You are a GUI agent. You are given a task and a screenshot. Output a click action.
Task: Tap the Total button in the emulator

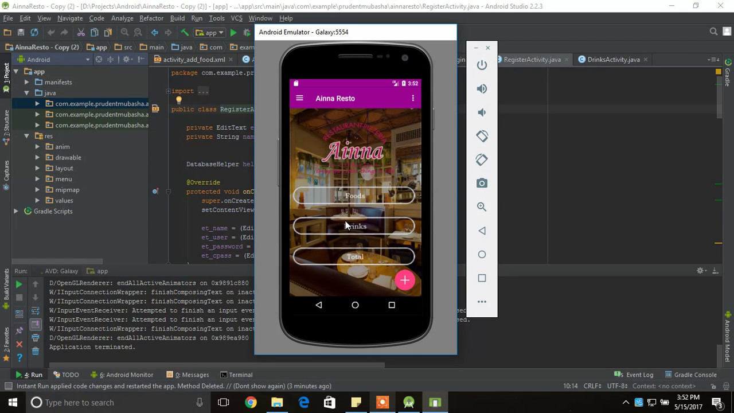point(354,256)
